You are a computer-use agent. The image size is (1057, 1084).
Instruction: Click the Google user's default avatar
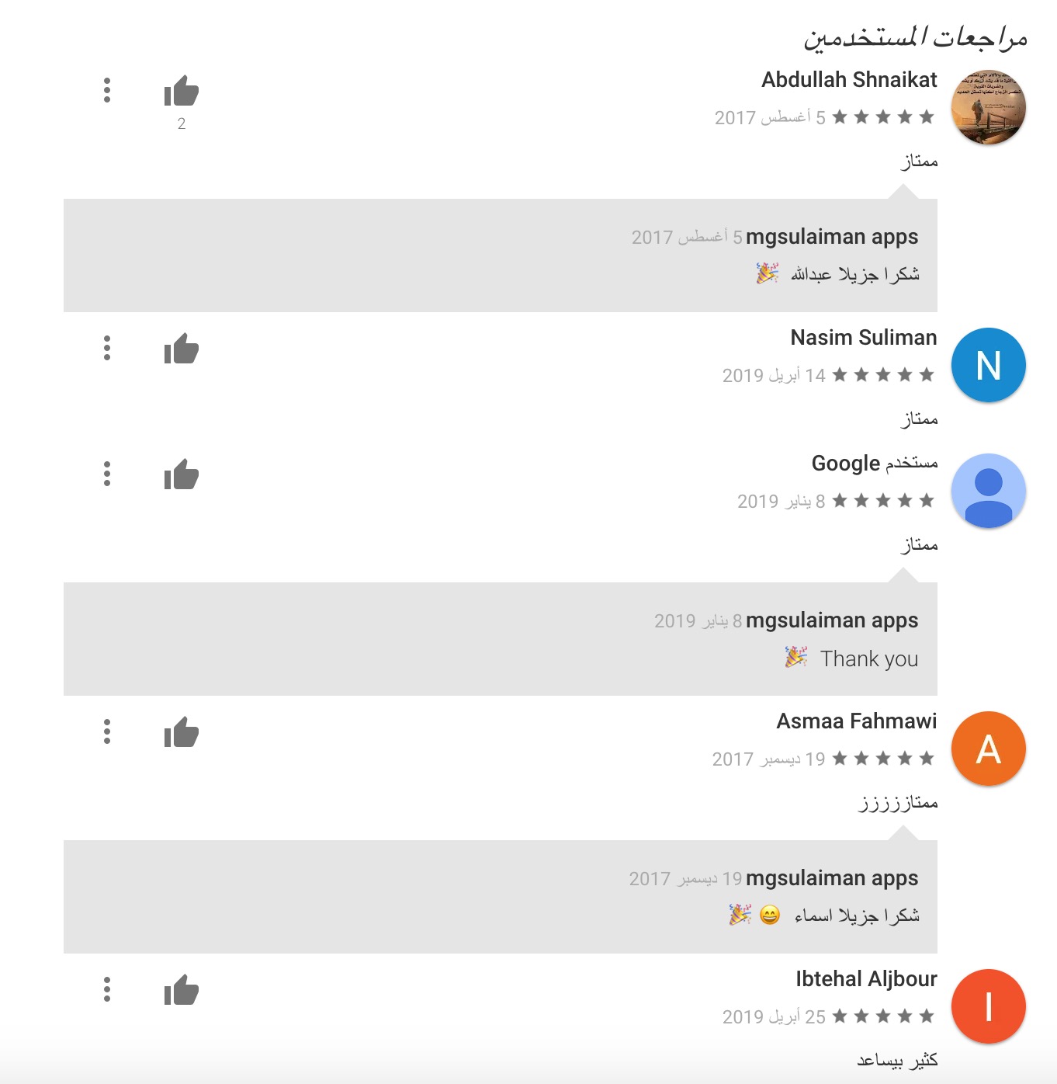[988, 492]
